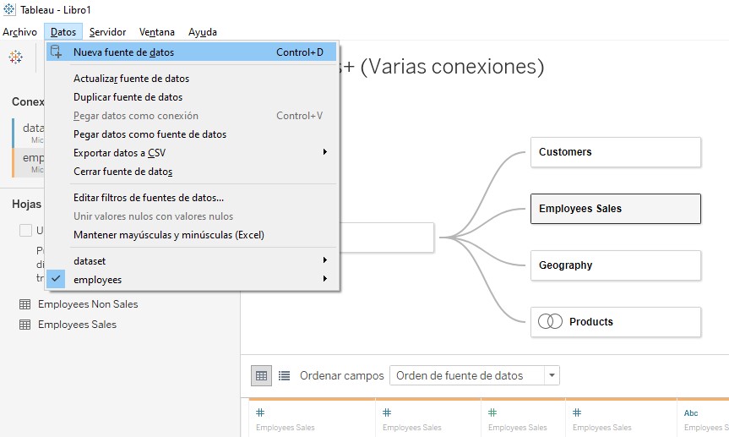Open Editar filtros de fuentes de datos
729x437 pixels.
click(192, 198)
